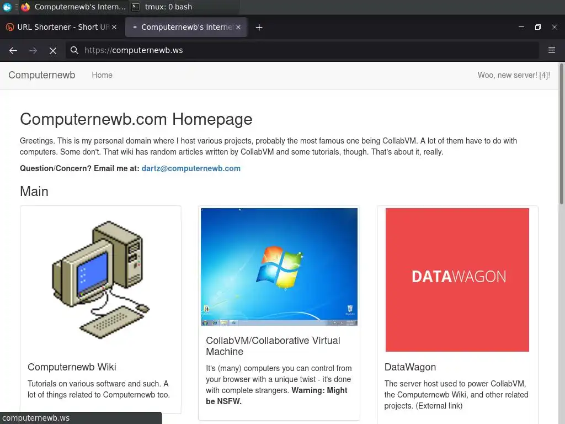565x424 pixels.
Task: Open the Computernewb Wiki card title
Action: pyautogui.click(x=72, y=367)
